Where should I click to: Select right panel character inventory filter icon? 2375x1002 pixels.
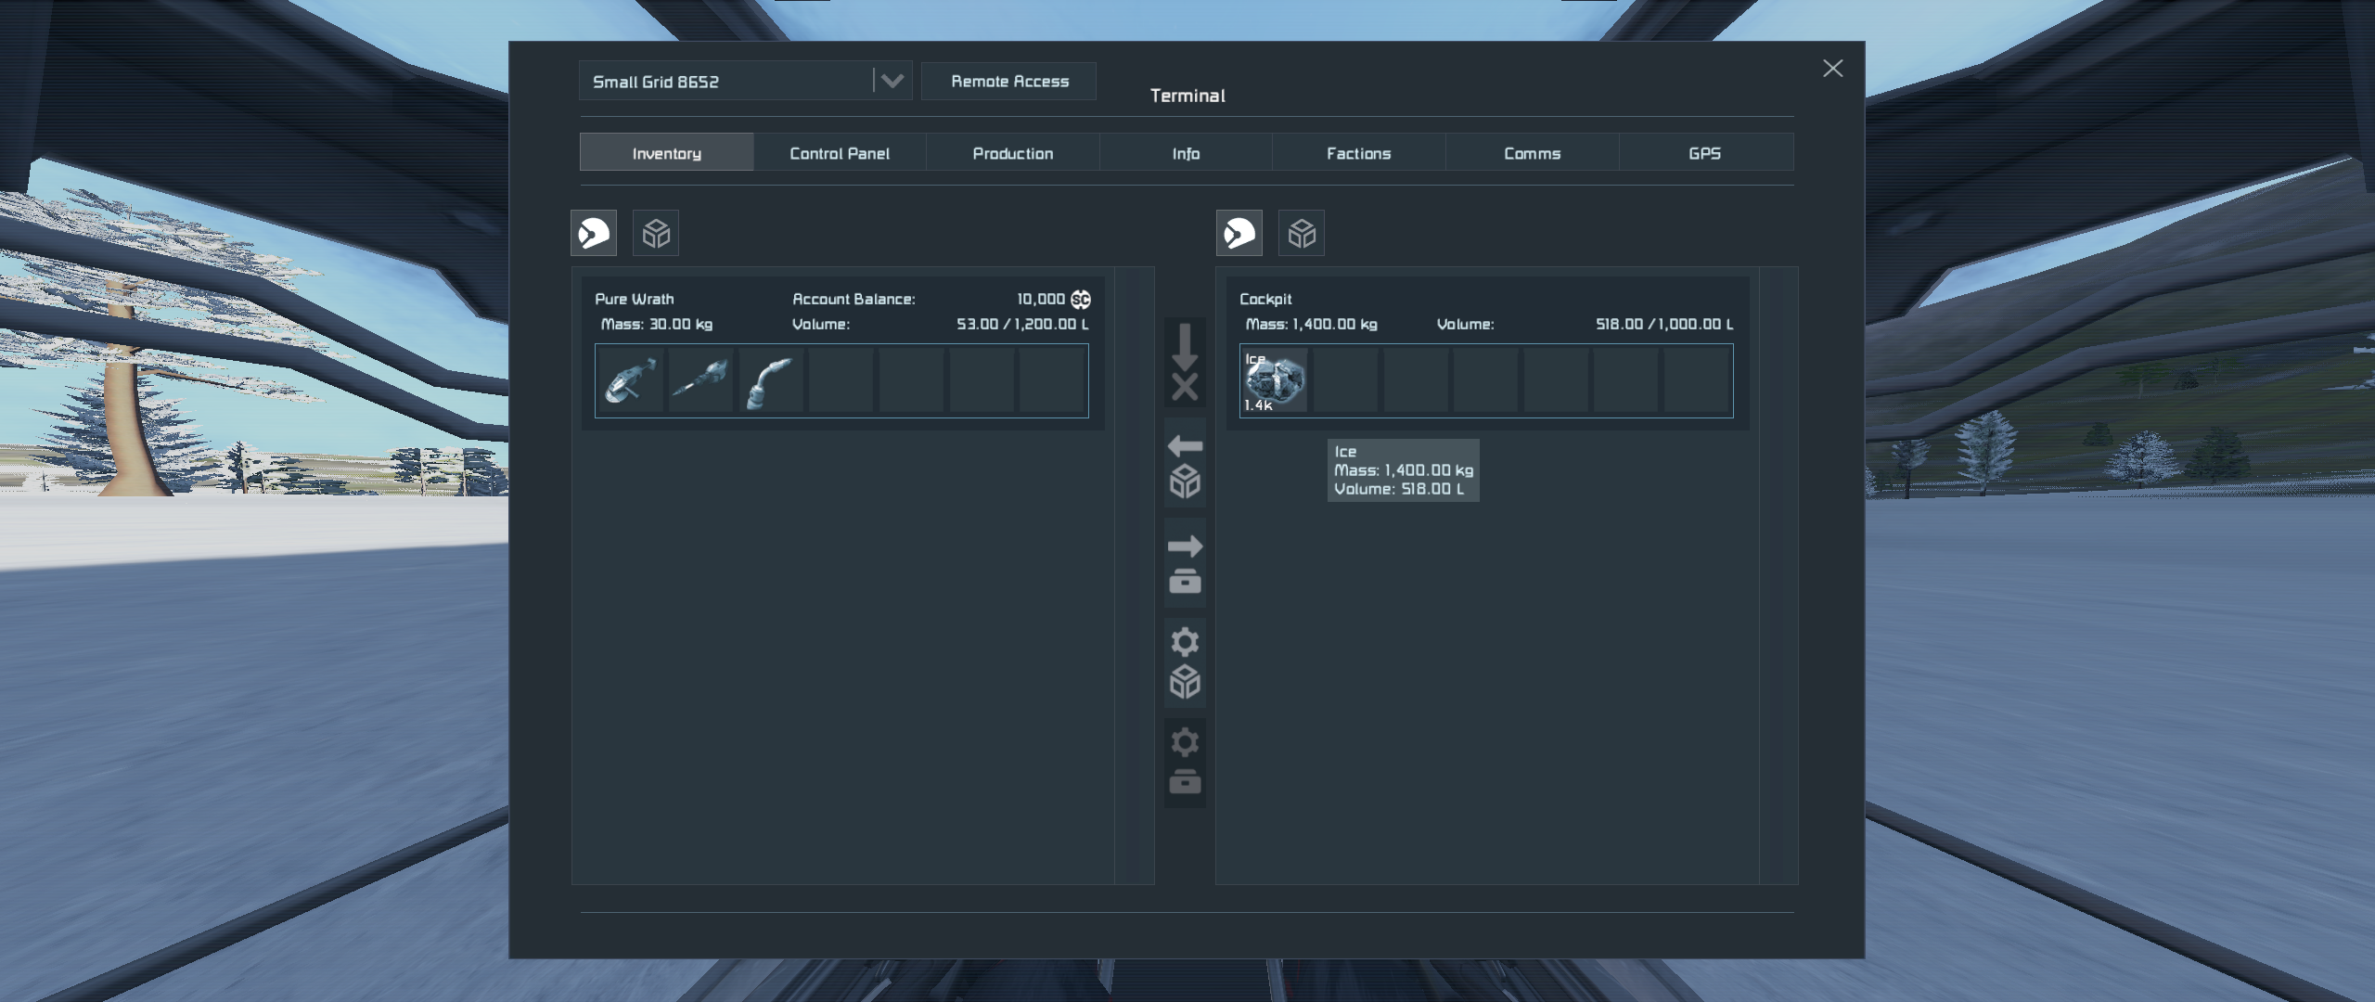1239,233
